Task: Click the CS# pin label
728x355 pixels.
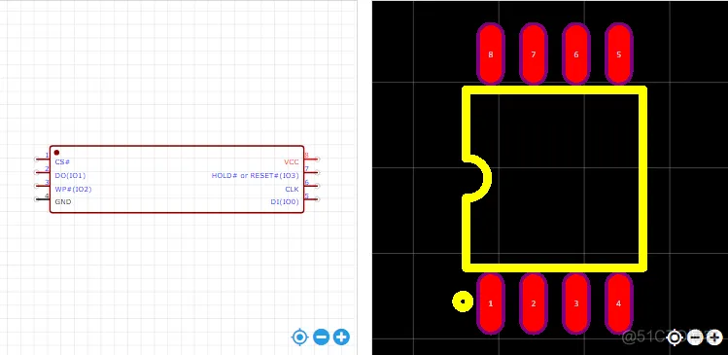Action: point(62,162)
